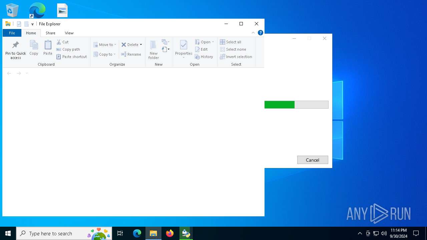Click the File Explorer taskbar button
The image size is (427, 240).
(x=153, y=233)
